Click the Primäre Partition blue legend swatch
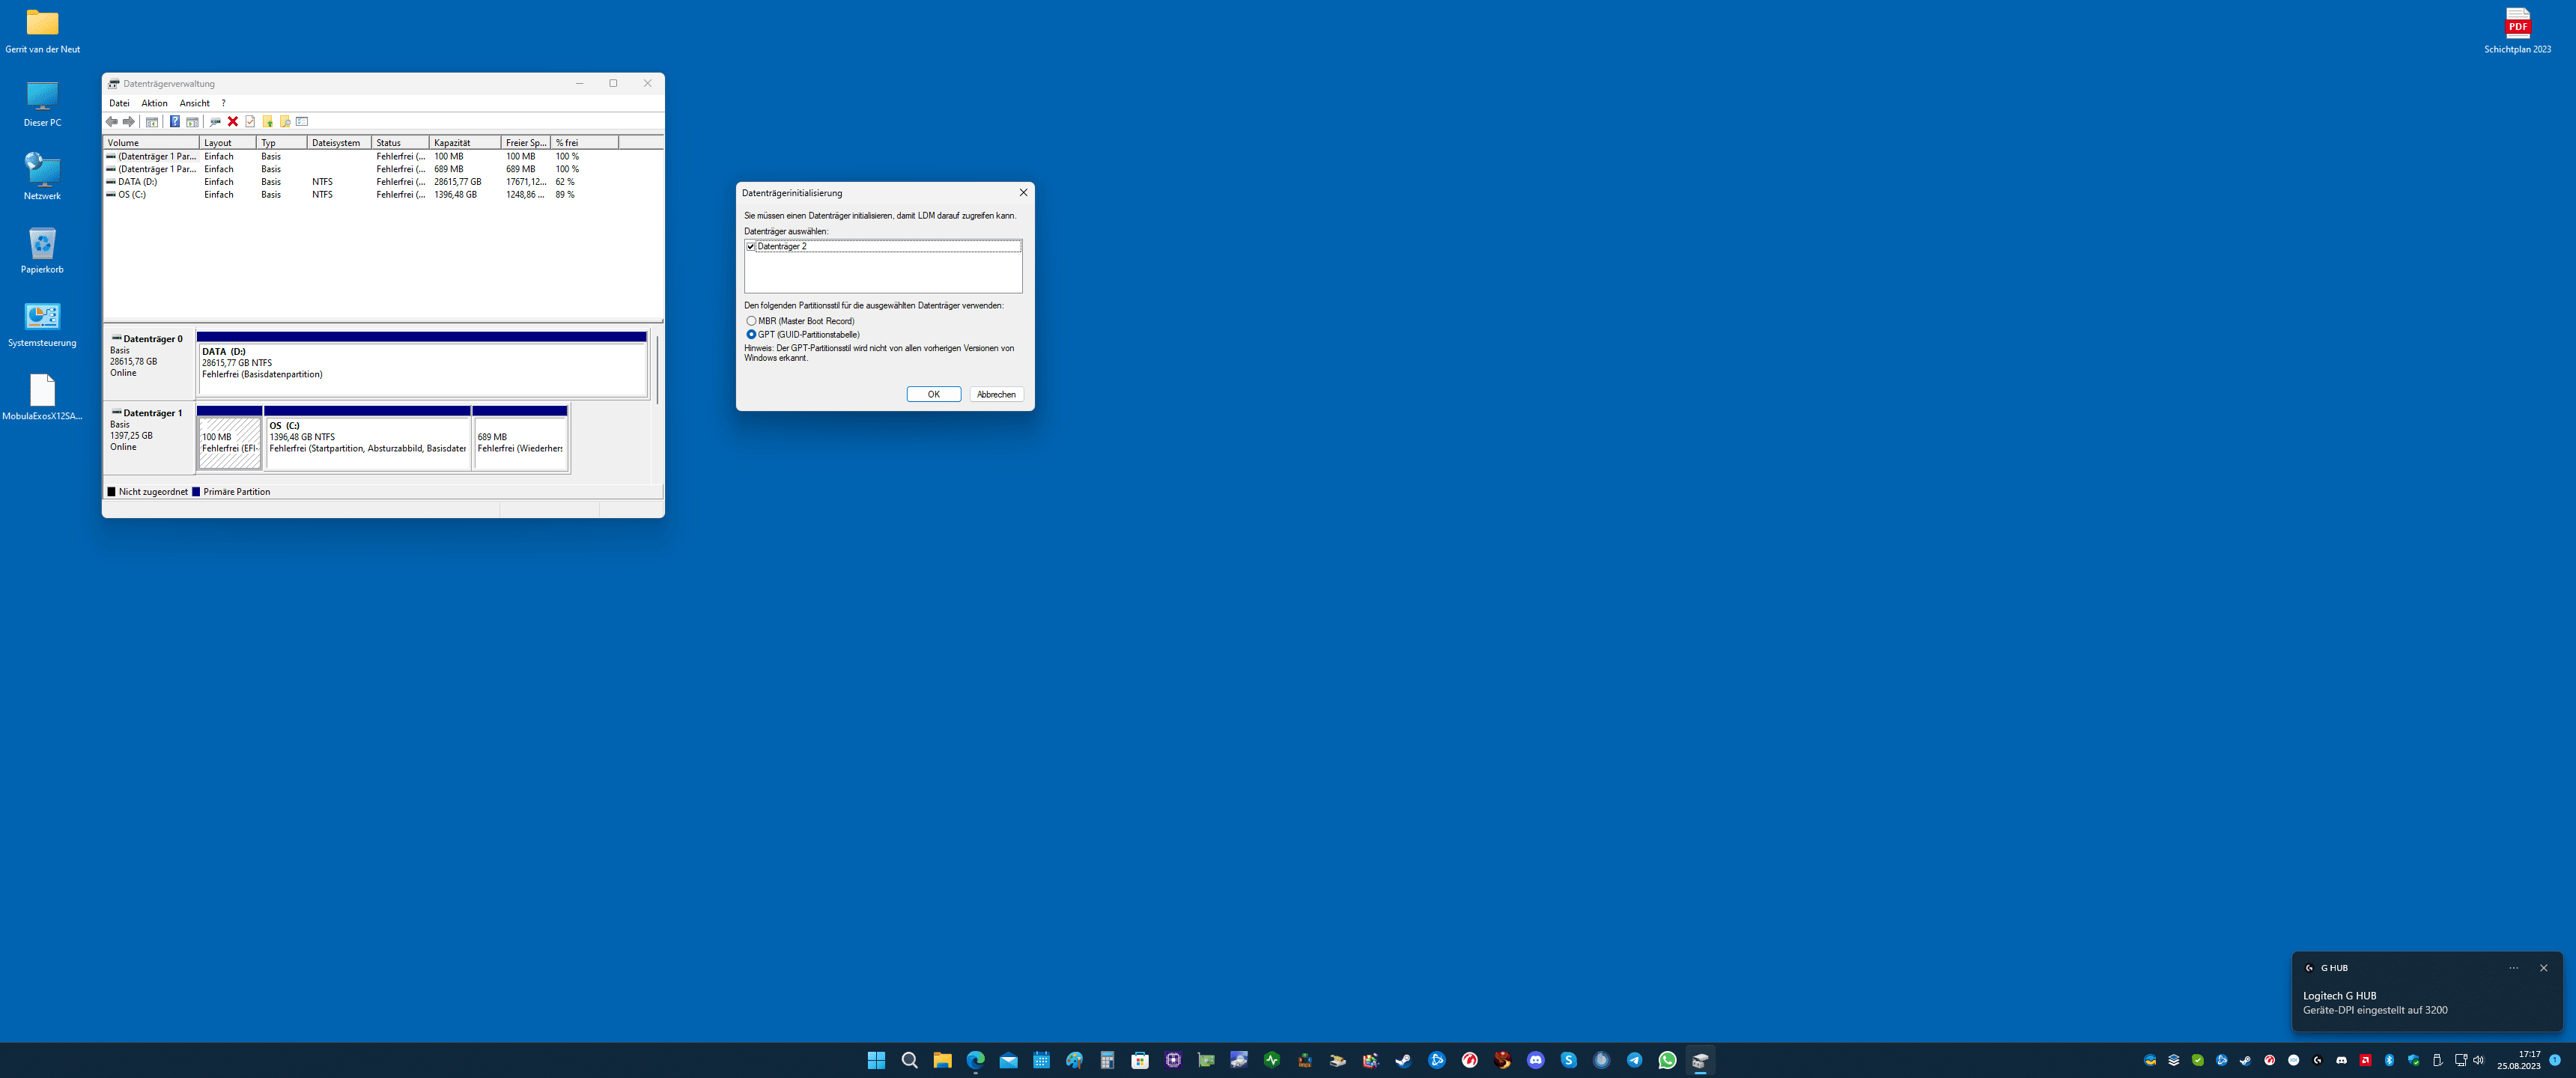This screenshot has width=2576, height=1078. (196, 492)
